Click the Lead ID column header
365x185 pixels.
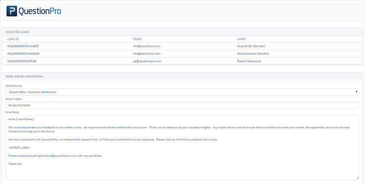(13, 39)
